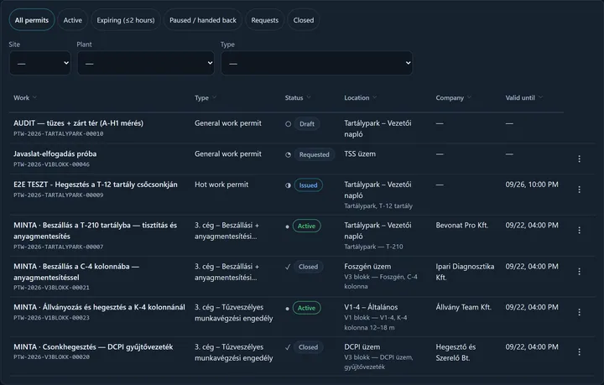Open the Site filter dropdown
Viewport: 604px width, 385px height.
(40, 63)
